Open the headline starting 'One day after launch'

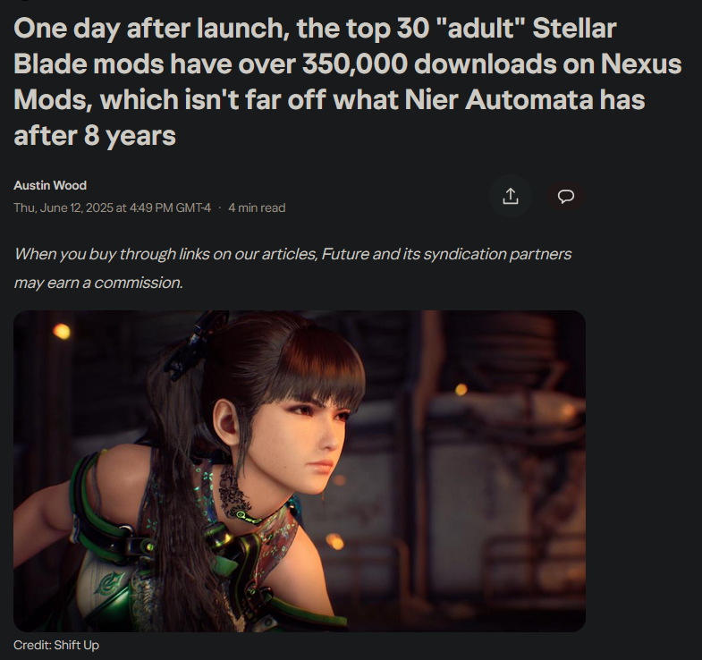[x=347, y=81]
